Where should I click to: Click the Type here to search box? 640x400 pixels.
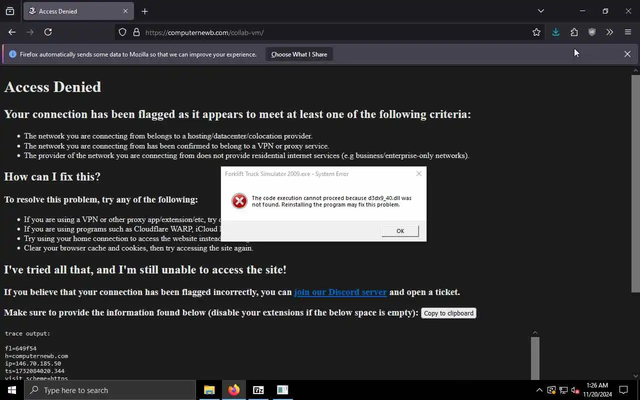coord(110,390)
